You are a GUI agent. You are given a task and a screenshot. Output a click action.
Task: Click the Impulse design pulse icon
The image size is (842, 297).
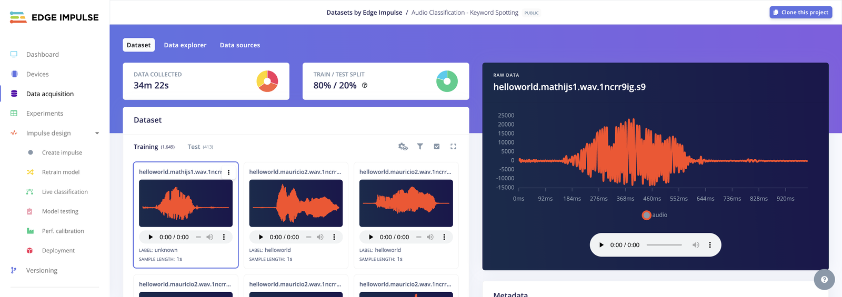coord(14,133)
